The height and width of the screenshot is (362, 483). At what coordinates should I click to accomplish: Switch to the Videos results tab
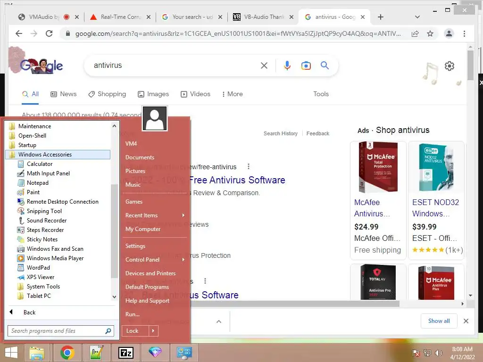(195, 94)
